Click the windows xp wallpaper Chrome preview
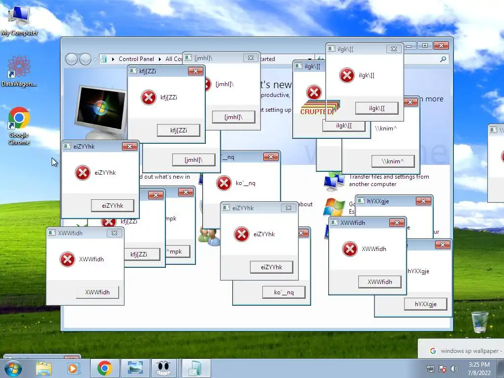Screen dimensions: 504x378 (x=461, y=349)
